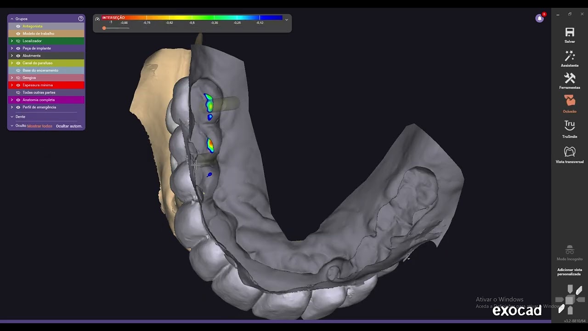The height and width of the screenshot is (331, 588).
Task: Click Adicionar vista personalizada
Action: [x=570, y=272]
